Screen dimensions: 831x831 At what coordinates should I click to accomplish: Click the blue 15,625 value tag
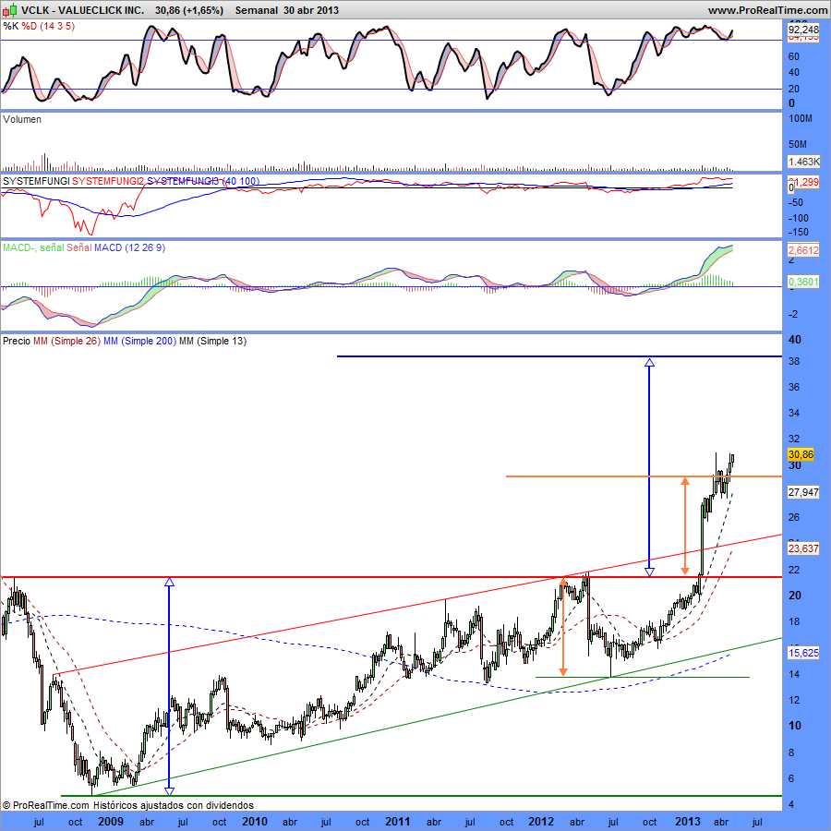click(803, 653)
